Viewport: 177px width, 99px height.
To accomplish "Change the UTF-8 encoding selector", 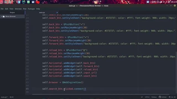I will (x=147, y=97).
